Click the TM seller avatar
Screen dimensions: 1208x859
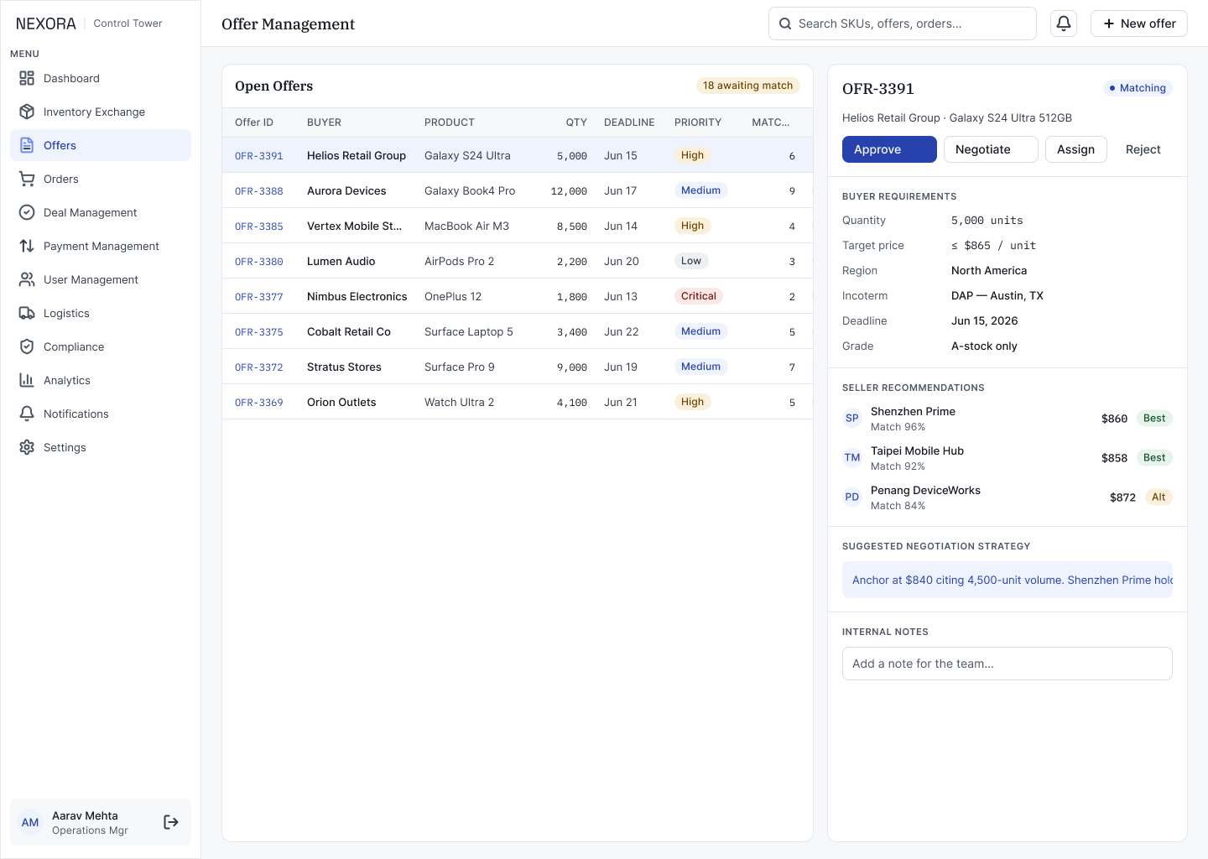[x=852, y=457]
